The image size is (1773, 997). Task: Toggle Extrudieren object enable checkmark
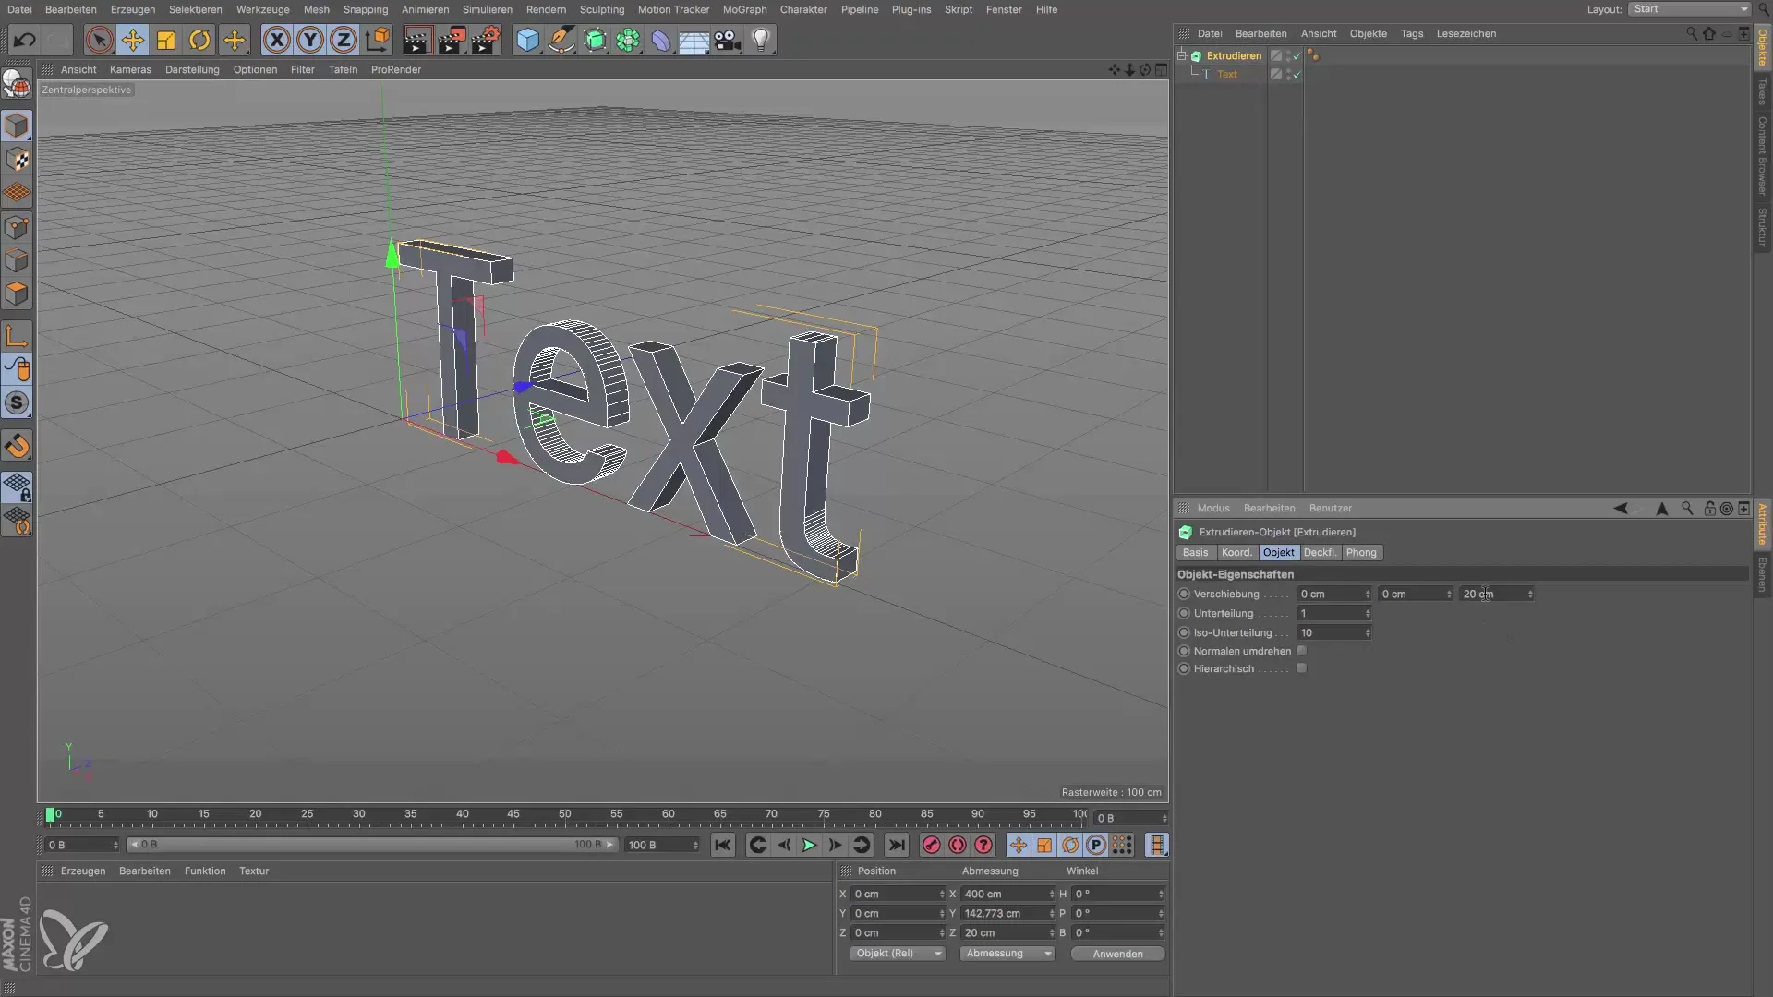[1297, 56]
